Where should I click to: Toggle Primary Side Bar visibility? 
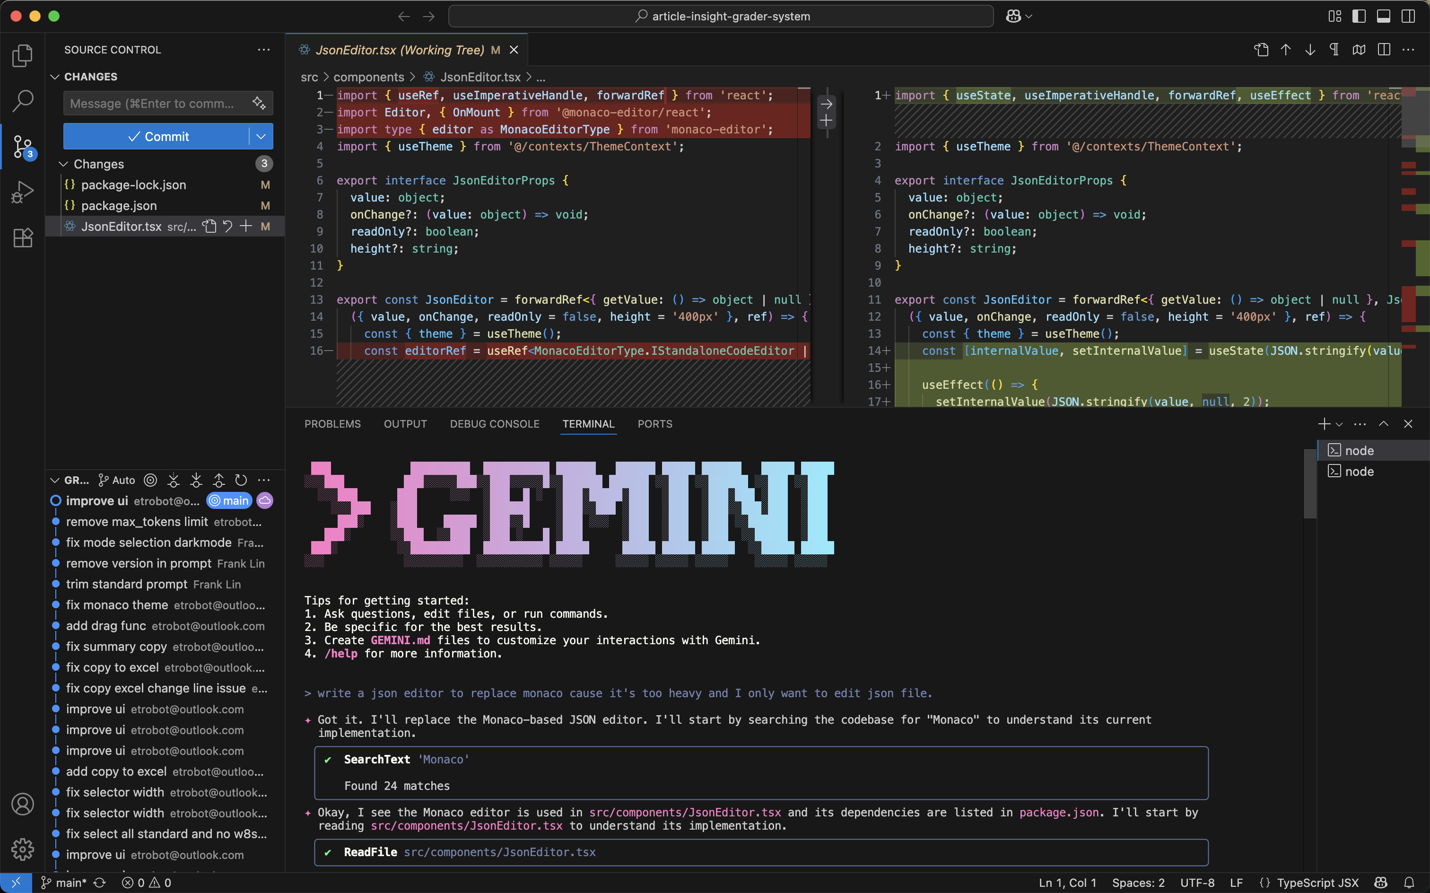tap(1359, 16)
